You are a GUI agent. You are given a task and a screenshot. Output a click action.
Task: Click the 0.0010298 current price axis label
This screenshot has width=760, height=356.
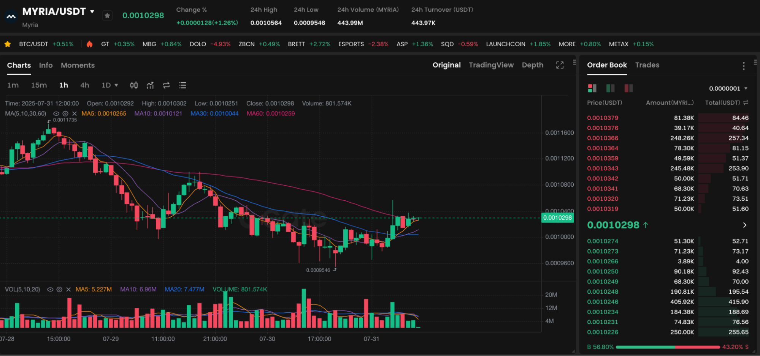[557, 218]
